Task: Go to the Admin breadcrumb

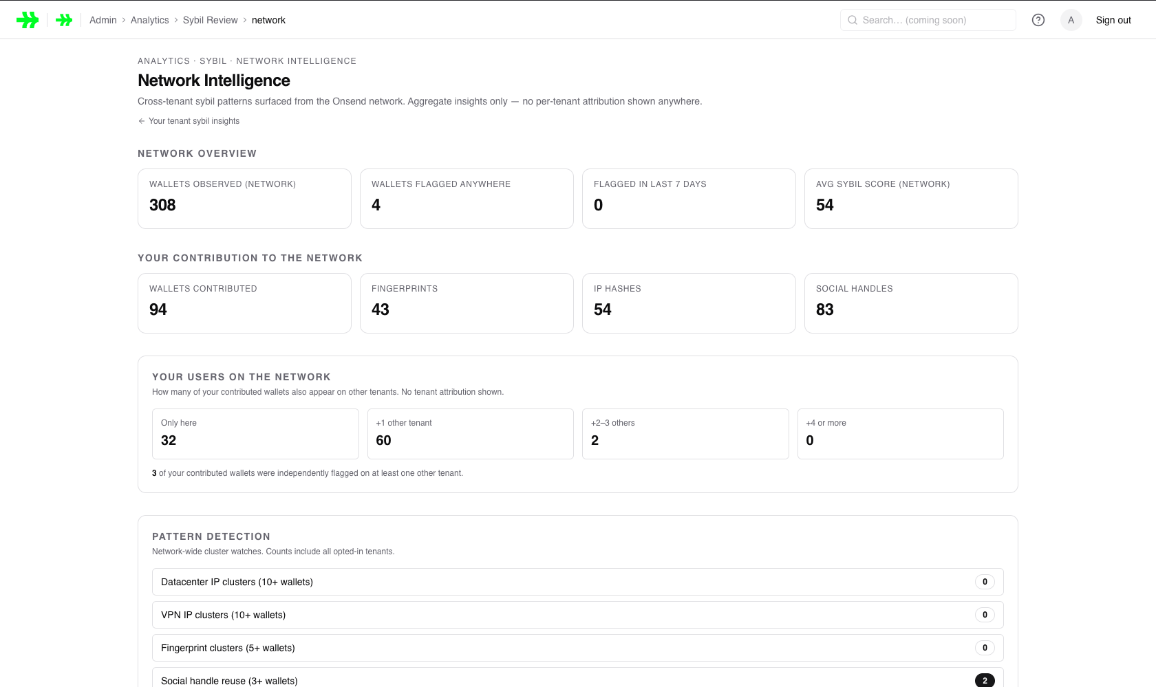Action: 103,20
